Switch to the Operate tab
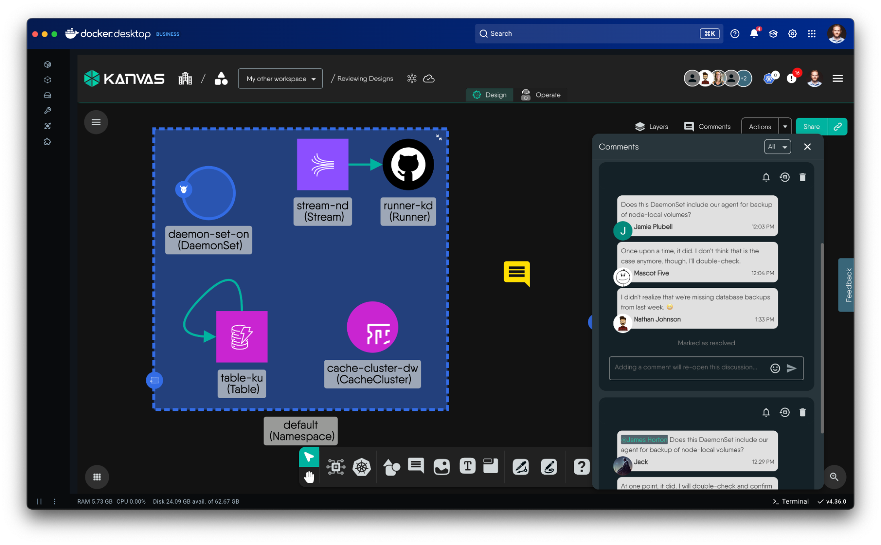This screenshot has width=881, height=545. tap(541, 95)
